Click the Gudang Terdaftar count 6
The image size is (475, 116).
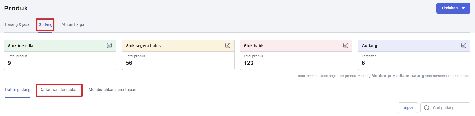(x=363, y=63)
